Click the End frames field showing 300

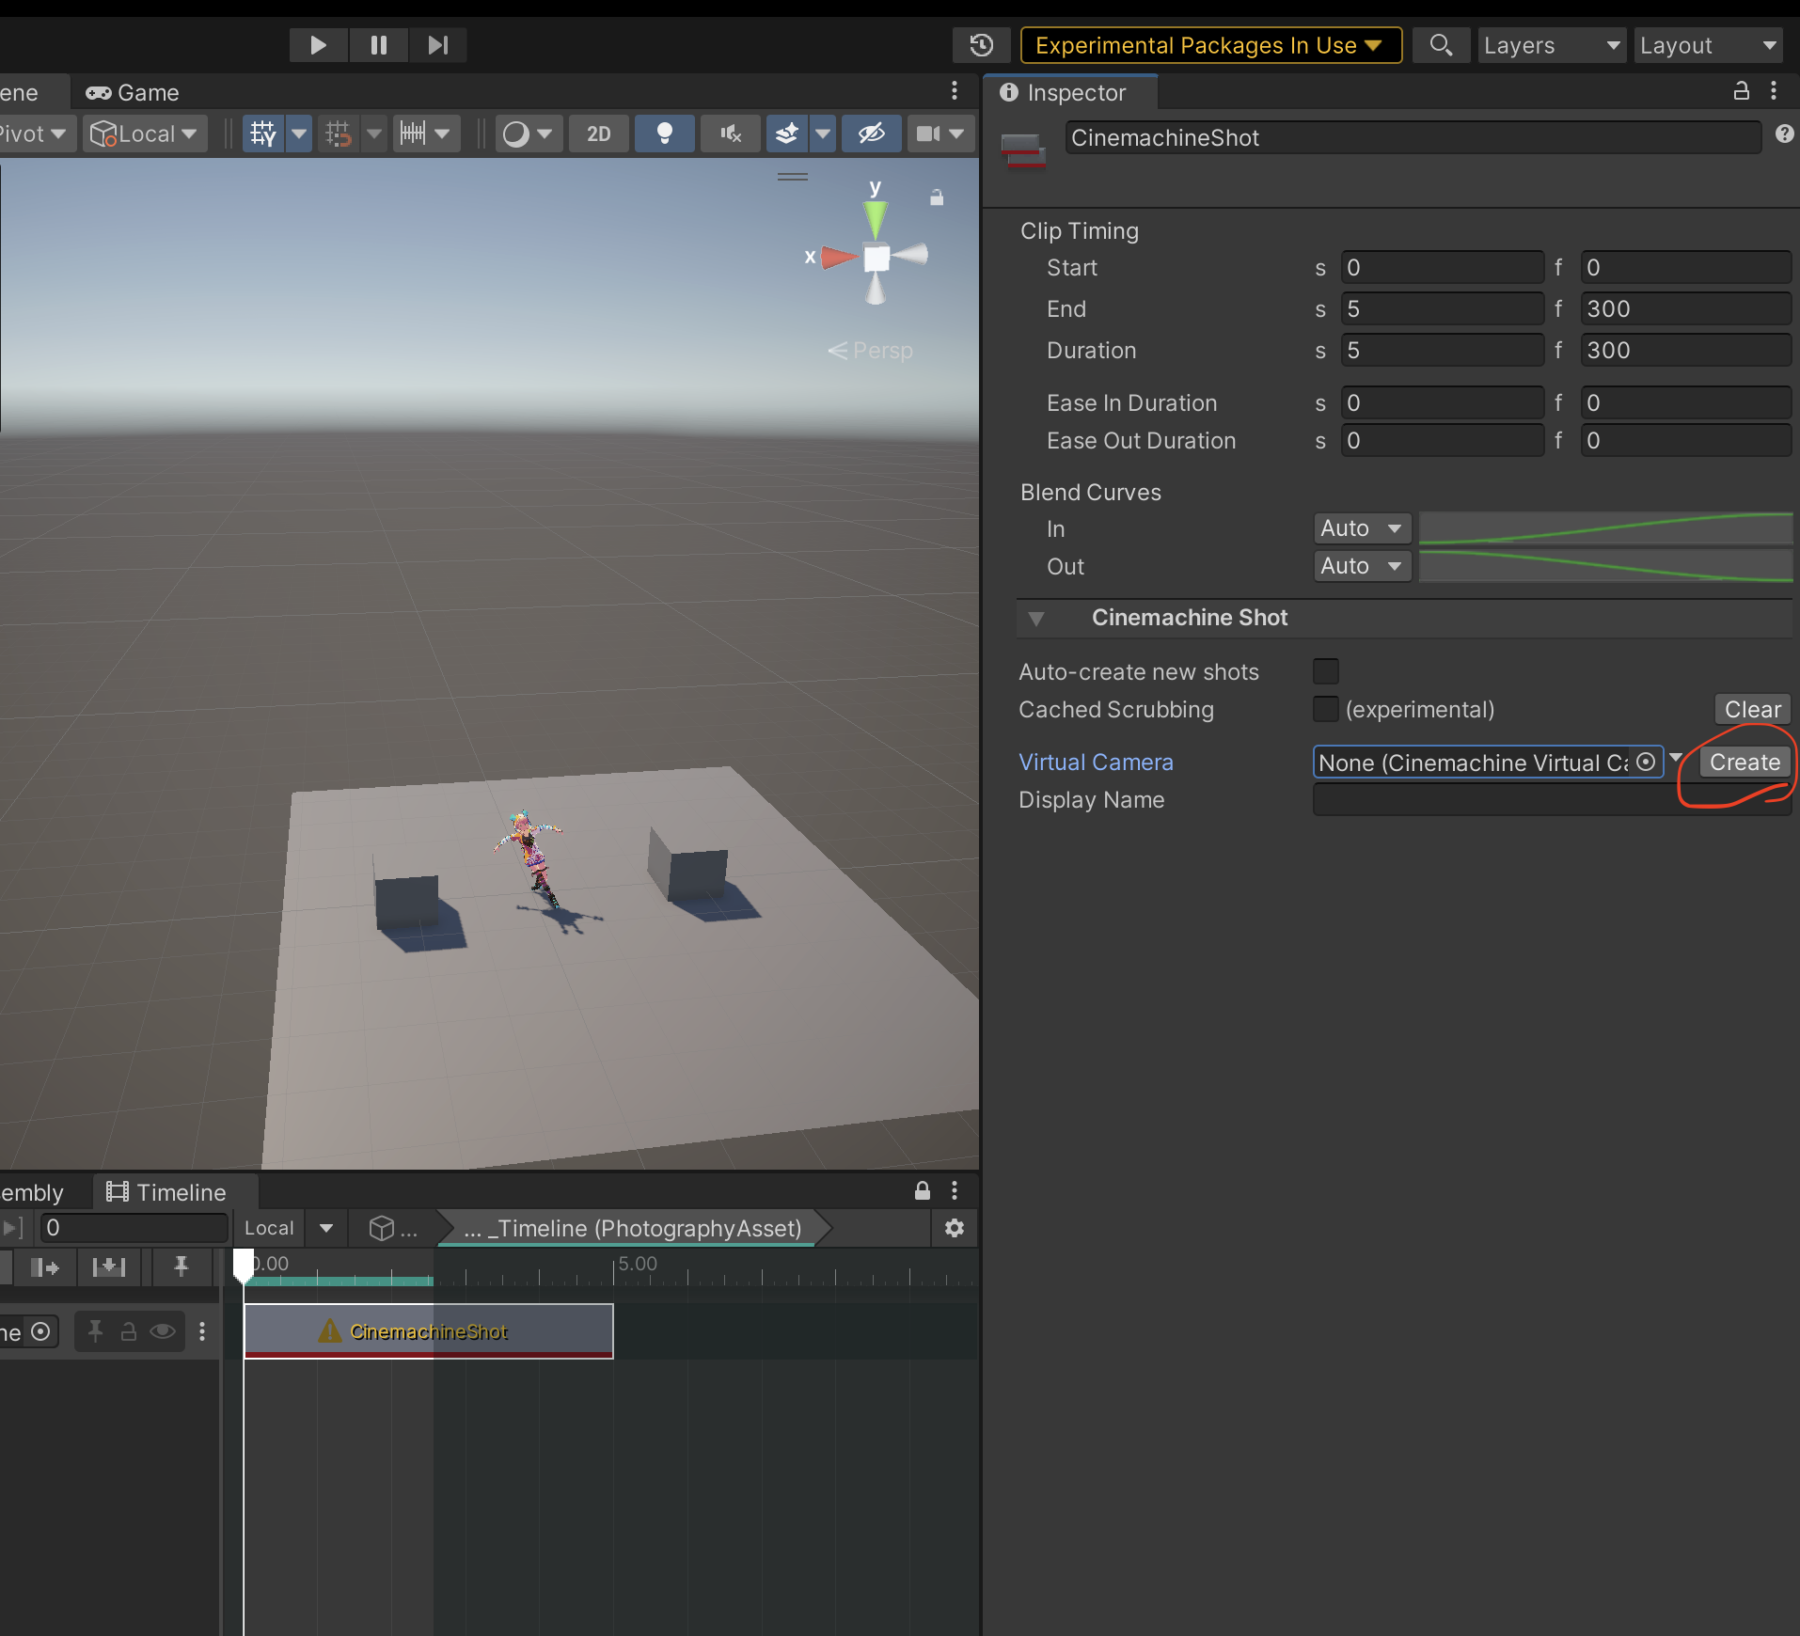[x=1685, y=309]
